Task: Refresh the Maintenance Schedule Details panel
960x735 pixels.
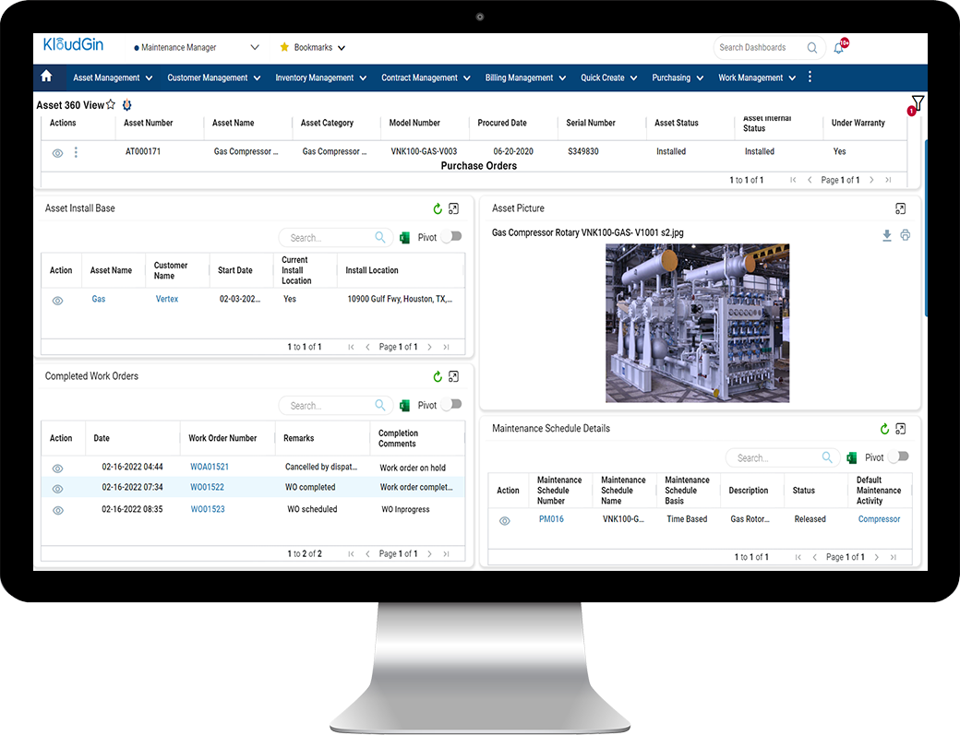Action: coord(884,428)
